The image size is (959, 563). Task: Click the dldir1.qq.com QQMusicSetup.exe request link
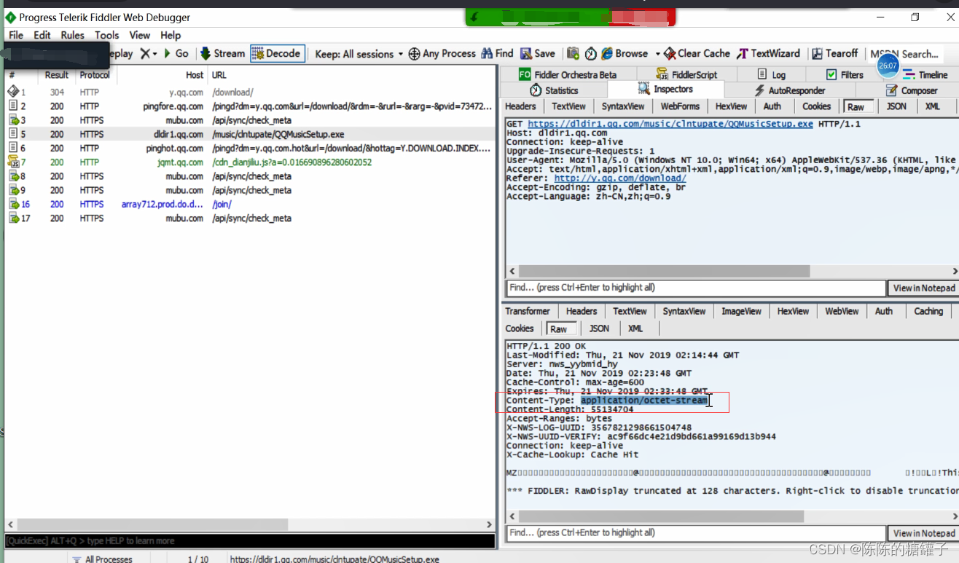pos(670,124)
